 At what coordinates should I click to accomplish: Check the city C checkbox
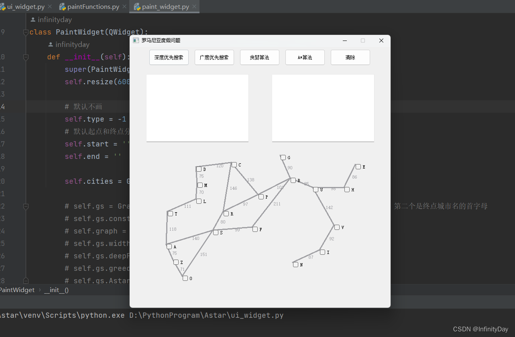pyautogui.click(x=234, y=165)
